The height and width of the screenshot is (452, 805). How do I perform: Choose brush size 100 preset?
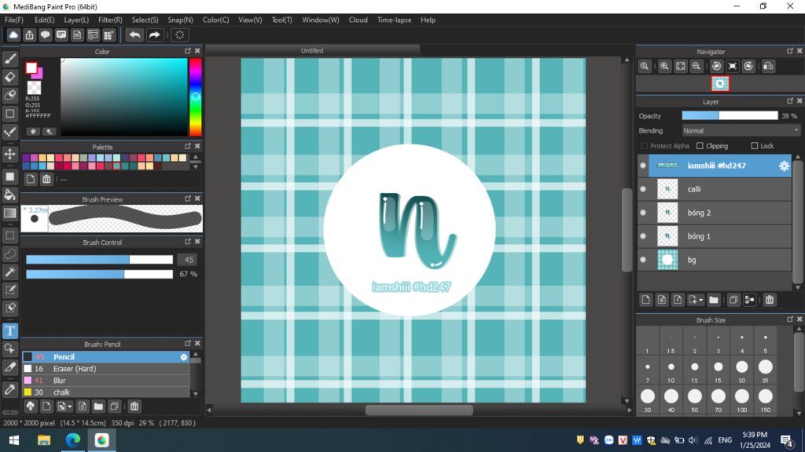click(x=742, y=400)
